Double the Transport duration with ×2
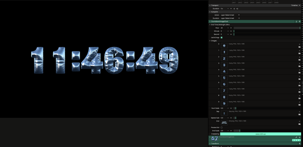 click(237, 9)
